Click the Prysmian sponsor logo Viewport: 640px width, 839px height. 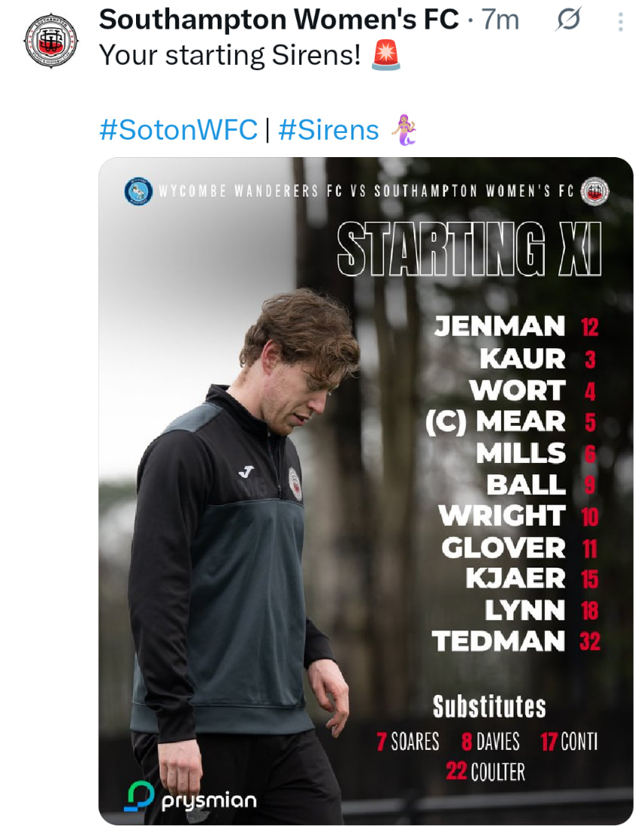click(191, 797)
